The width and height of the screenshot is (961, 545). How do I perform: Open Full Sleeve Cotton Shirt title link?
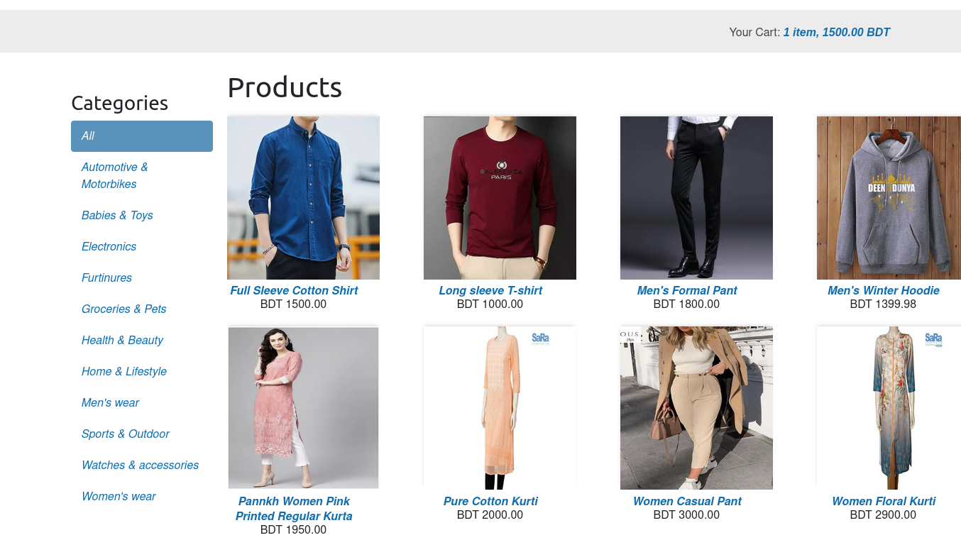(x=294, y=290)
